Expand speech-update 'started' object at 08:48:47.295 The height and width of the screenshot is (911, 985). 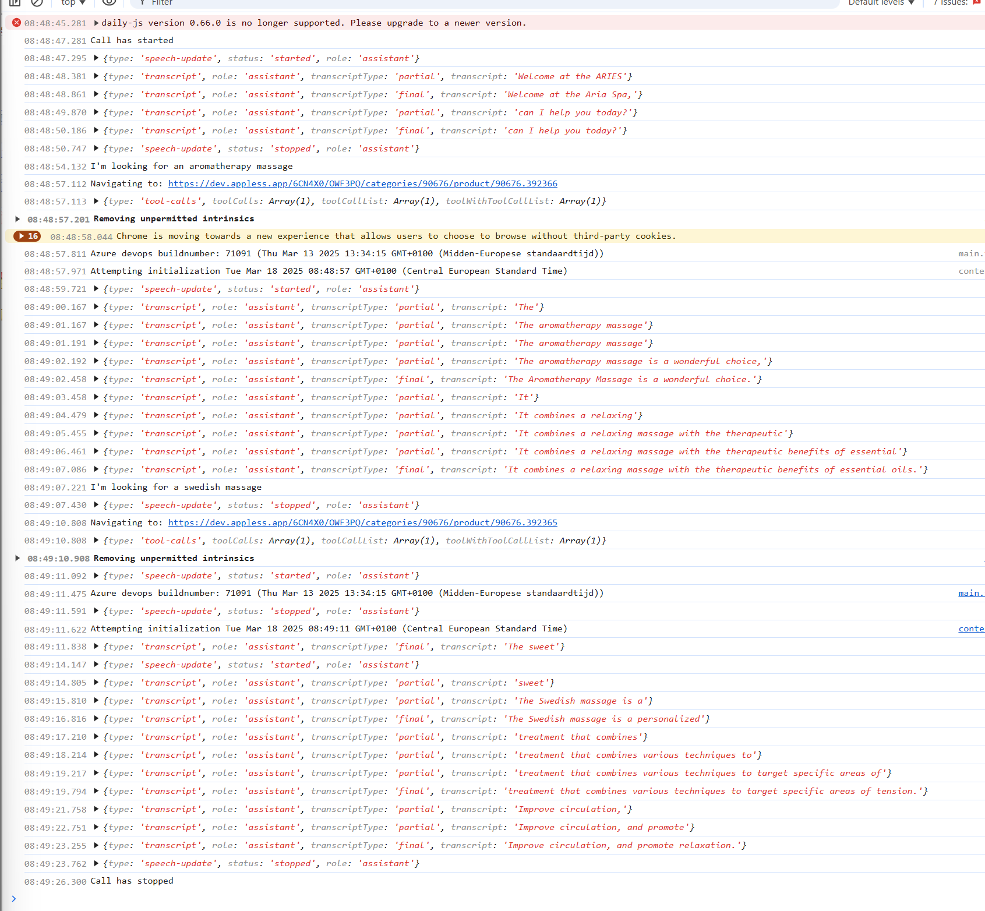96,58
